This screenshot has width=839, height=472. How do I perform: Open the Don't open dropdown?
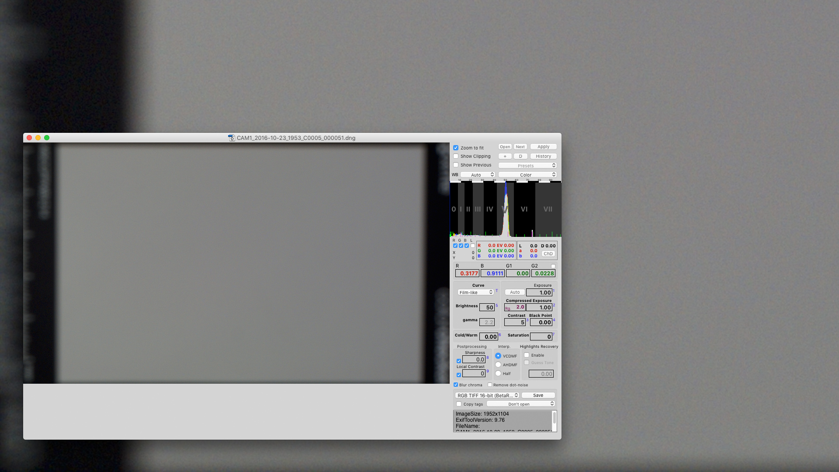521,404
